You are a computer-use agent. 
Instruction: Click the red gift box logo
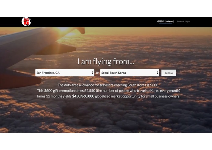[26, 22]
